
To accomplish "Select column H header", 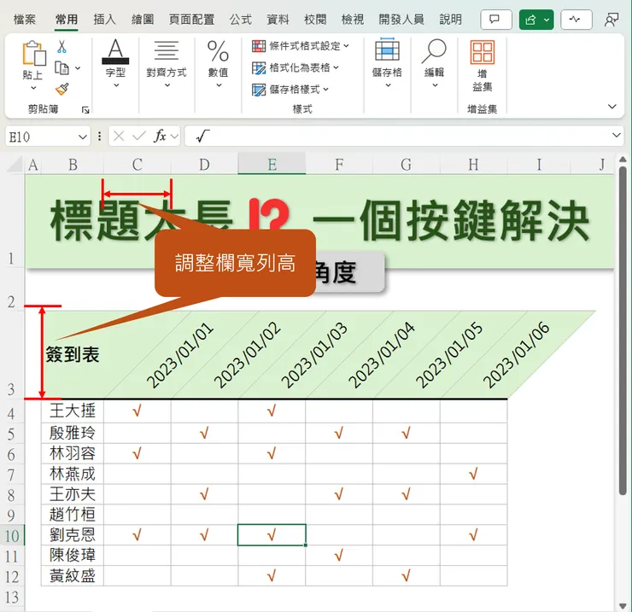I will click(474, 165).
